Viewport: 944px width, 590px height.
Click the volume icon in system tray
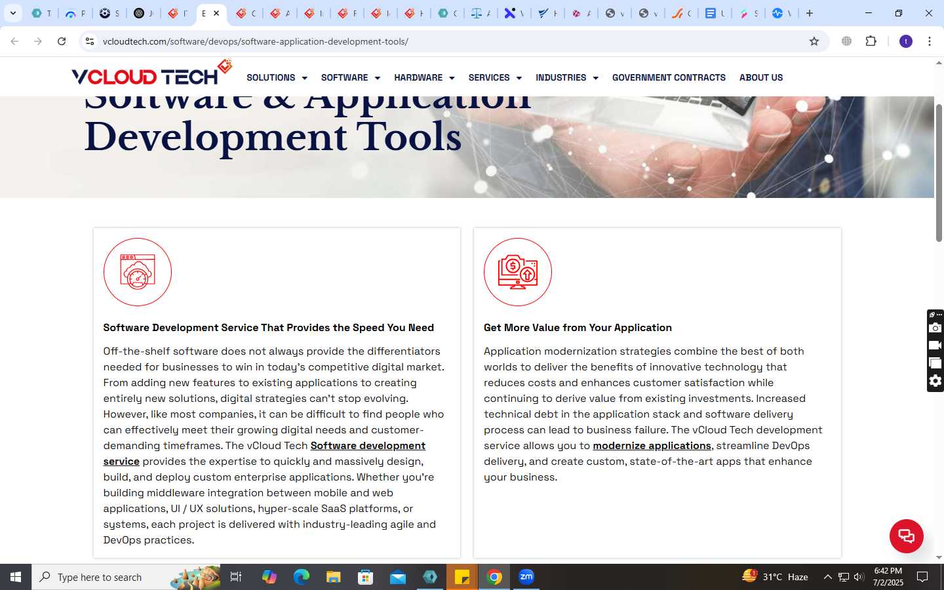[859, 577]
